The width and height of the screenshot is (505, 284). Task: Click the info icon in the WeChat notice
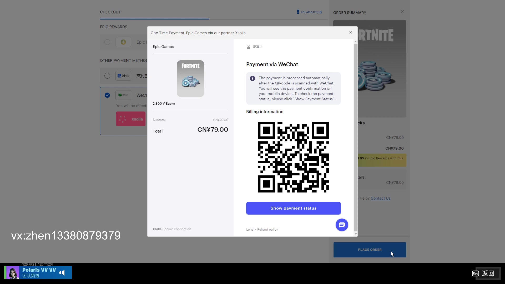252,78
